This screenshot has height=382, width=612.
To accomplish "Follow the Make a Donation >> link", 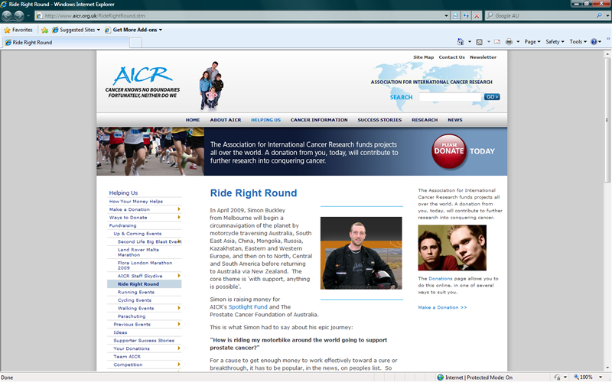I will tap(442, 307).
